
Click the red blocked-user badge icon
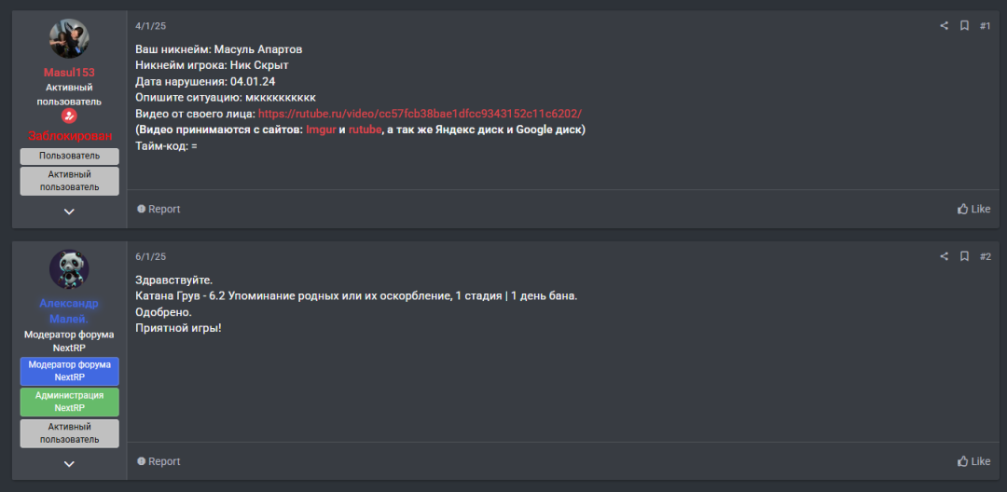[69, 116]
